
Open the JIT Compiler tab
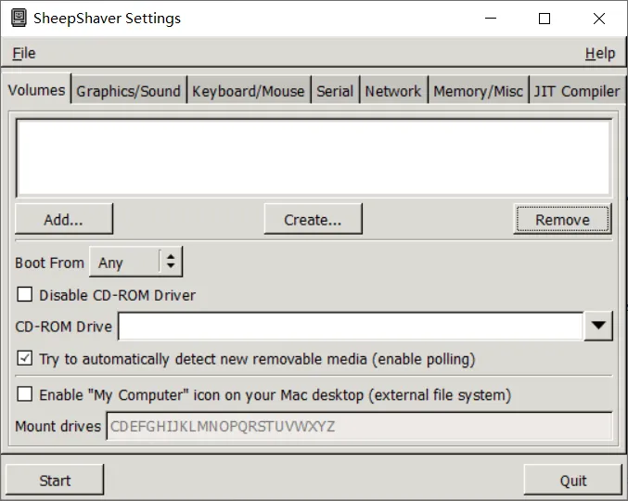[577, 91]
